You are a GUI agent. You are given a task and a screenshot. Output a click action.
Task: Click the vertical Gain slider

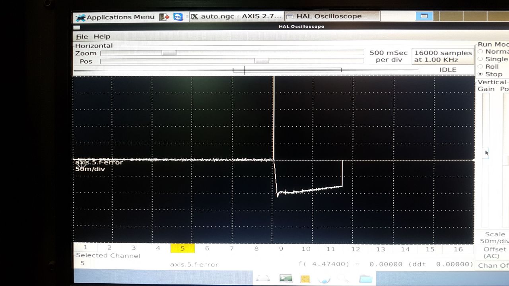click(486, 160)
